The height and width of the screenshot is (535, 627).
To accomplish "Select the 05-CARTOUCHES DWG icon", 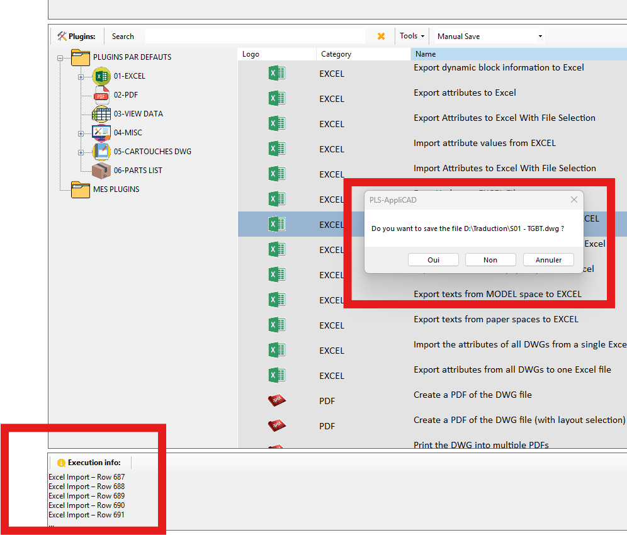I will coord(101,152).
